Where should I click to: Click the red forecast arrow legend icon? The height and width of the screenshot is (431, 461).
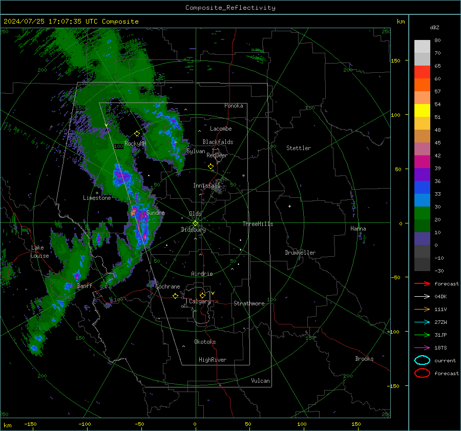tap(422, 283)
